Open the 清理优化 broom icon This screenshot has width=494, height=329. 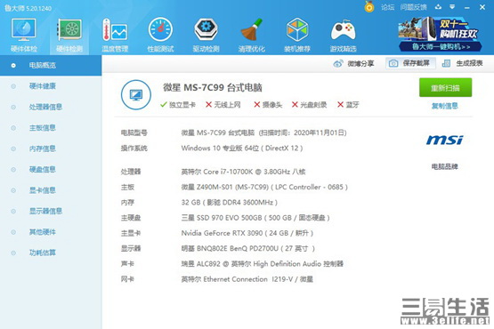pos(251,35)
